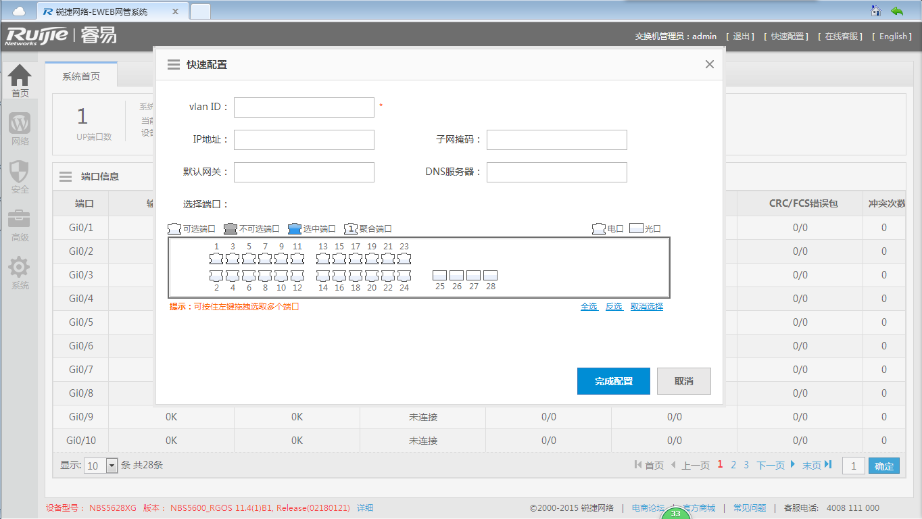
Task: Select port 1 in the port panel
Action: coord(216,259)
